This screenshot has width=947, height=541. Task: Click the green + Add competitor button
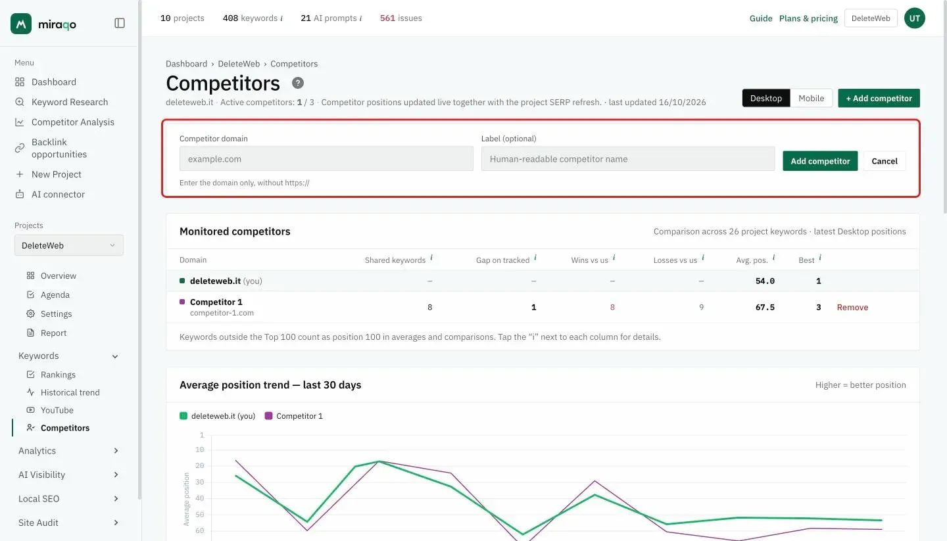click(879, 98)
